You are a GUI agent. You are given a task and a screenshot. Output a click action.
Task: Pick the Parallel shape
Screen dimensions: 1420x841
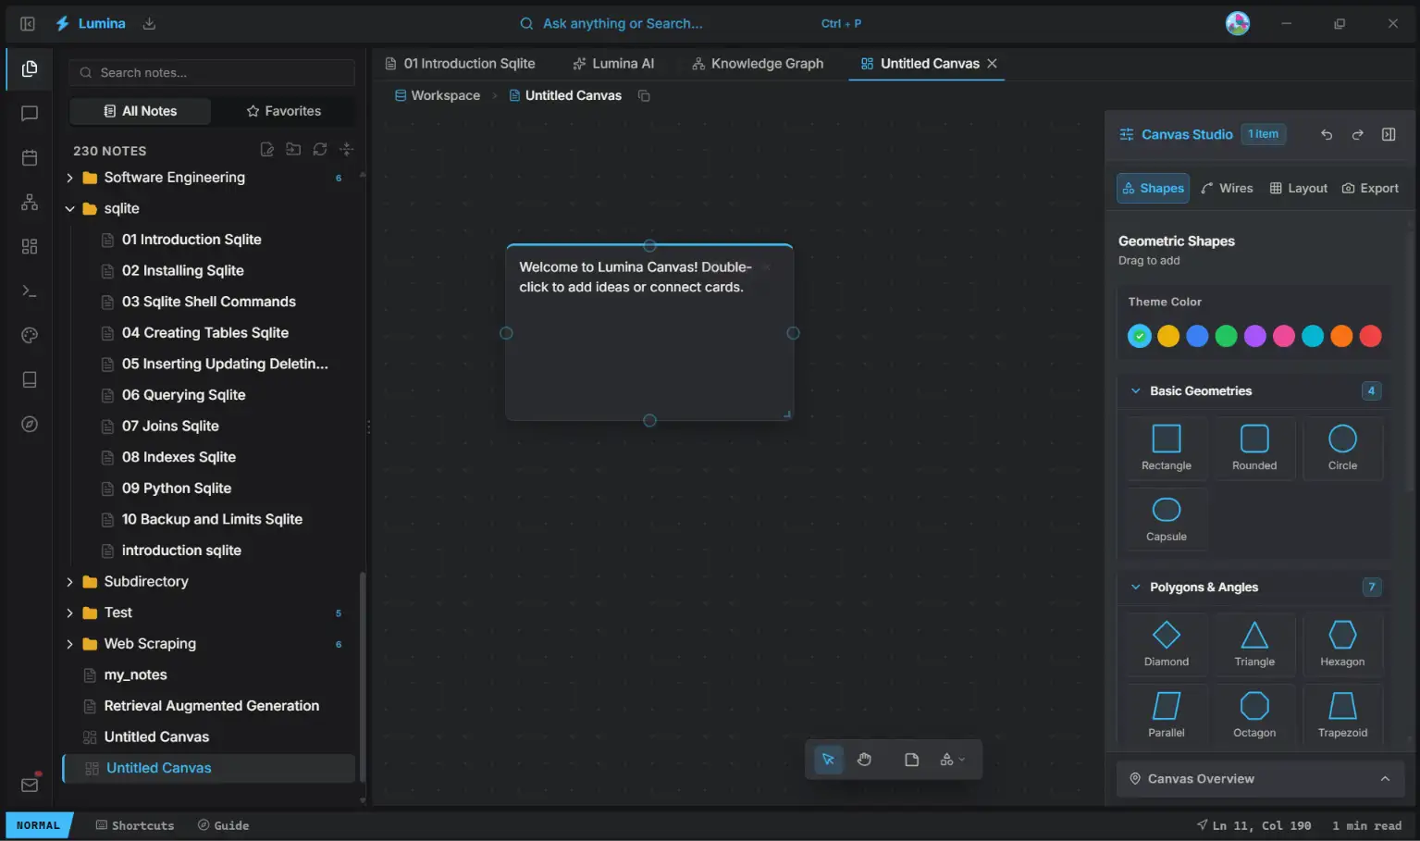coord(1166,714)
